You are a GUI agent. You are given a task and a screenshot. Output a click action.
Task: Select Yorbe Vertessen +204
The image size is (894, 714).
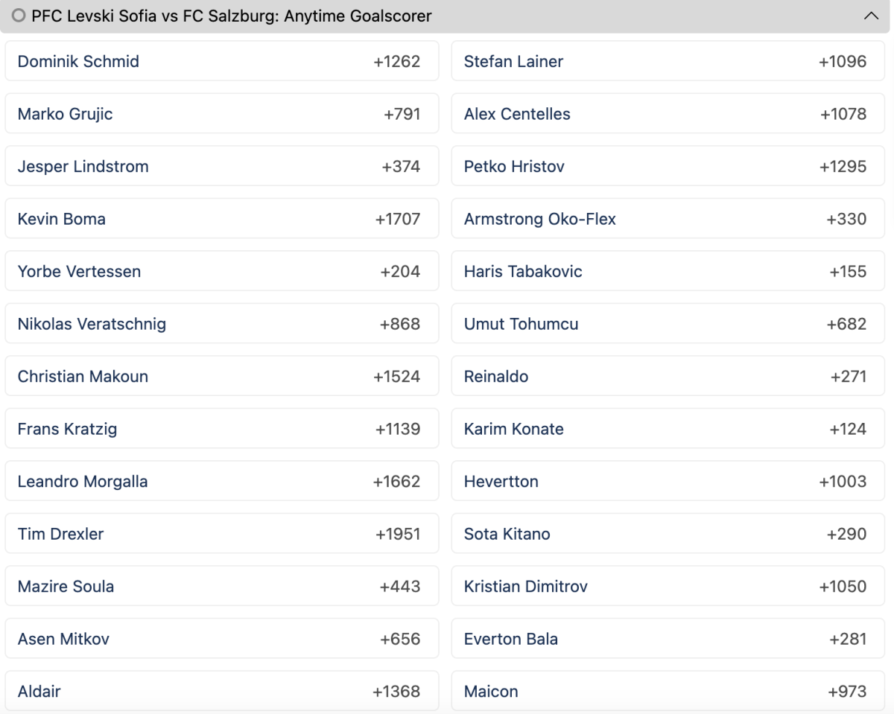pyautogui.click(x=222, y=271)
